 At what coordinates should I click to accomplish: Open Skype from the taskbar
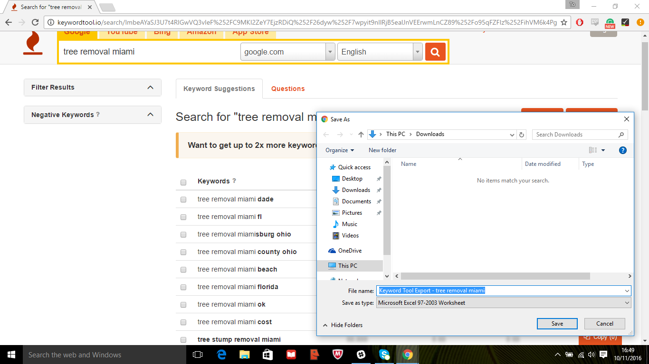click(384, 355)
